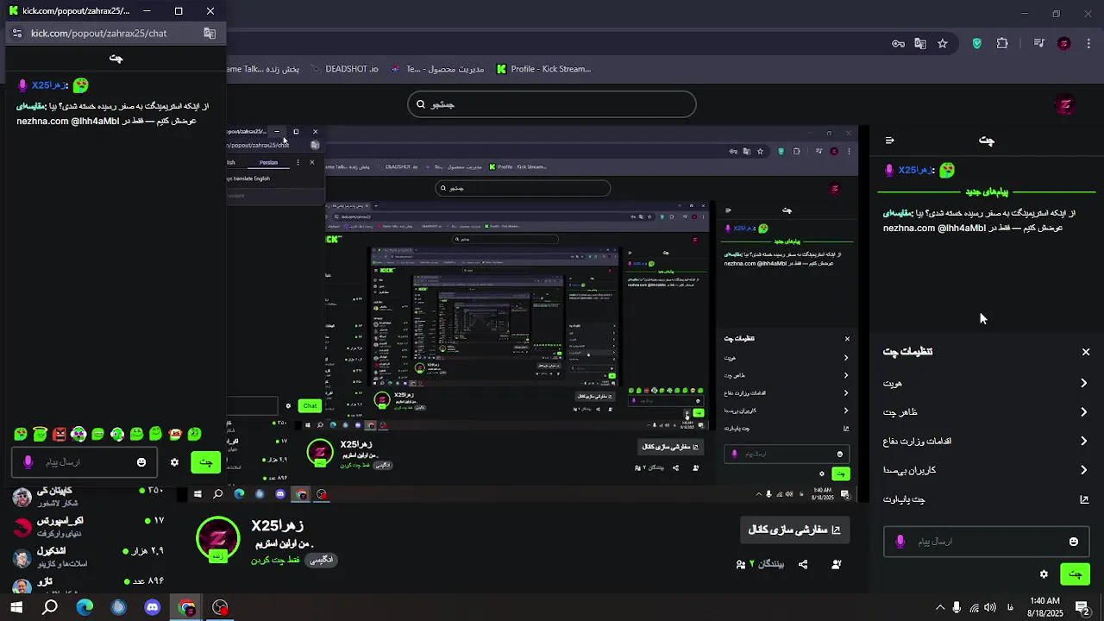Click share icon below the stream
The image size is (1104, 621).
coord(803,564)
